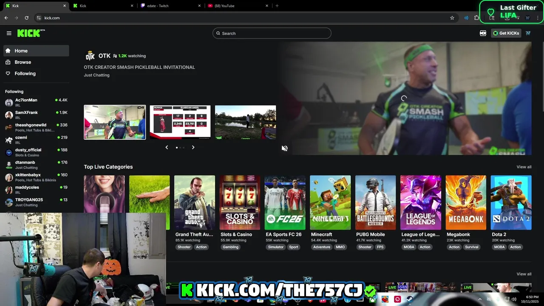Click the Home icon in sidebar
The width and height of the screenshot is (544, 306).
click(x=8, y=51)
